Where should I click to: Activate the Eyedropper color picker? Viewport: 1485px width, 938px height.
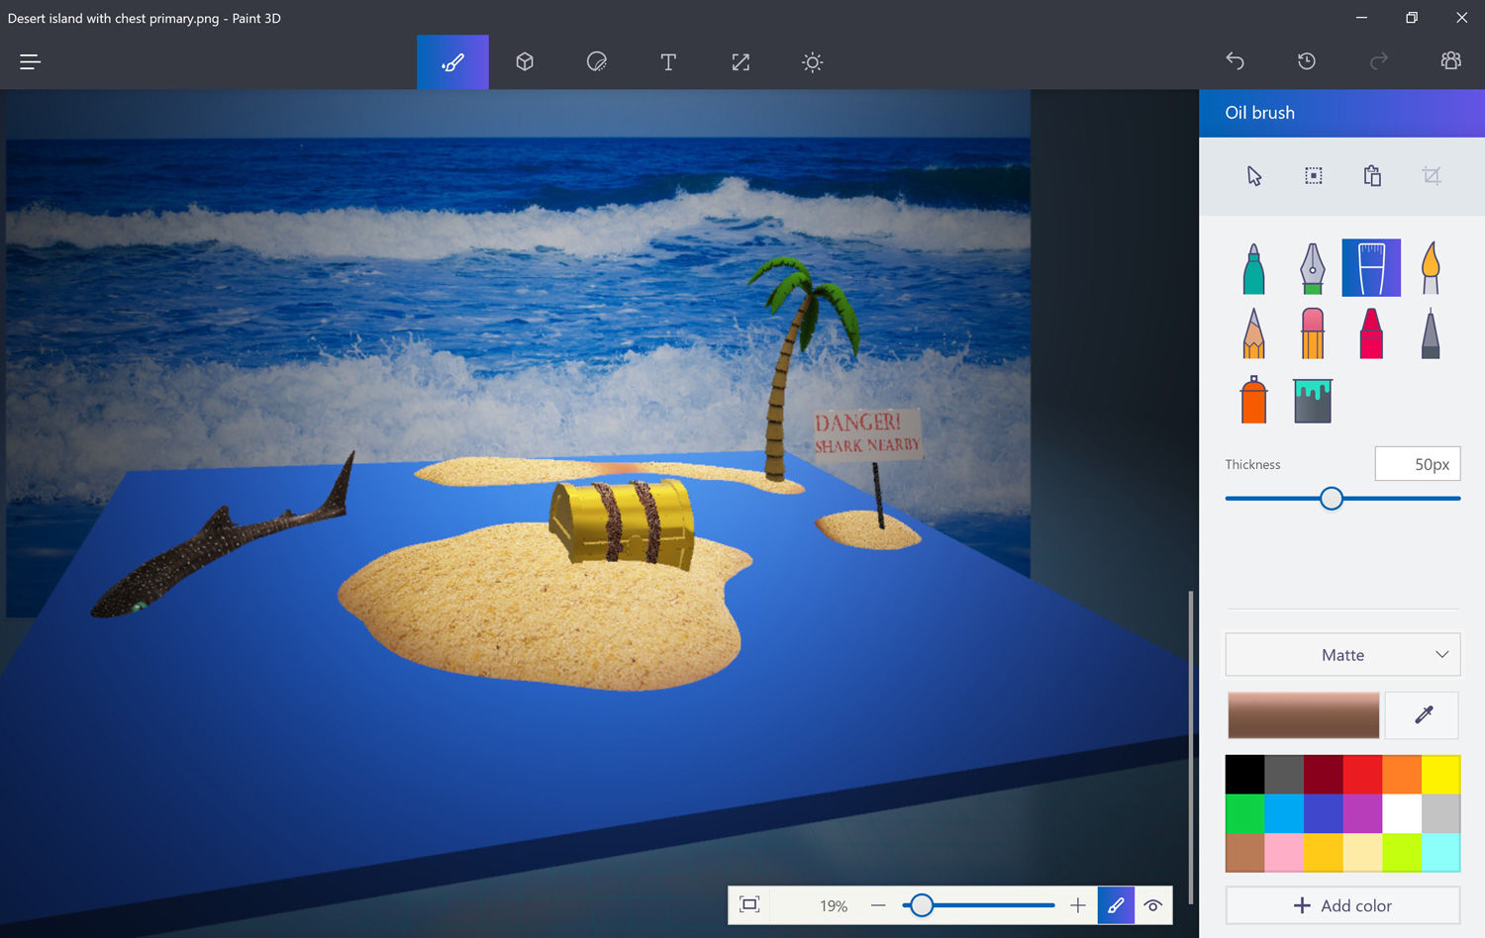coord(1422,714)
